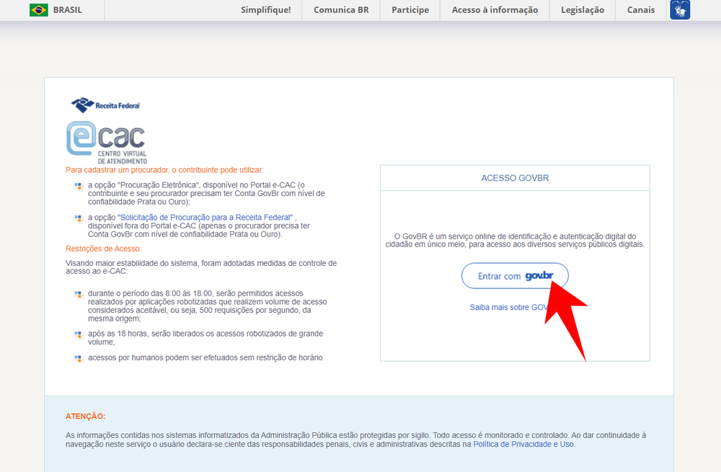Open the VLibras accessibility icon
Screen dimensions: 721x472
pyautogui.click(x=680, y=9)
